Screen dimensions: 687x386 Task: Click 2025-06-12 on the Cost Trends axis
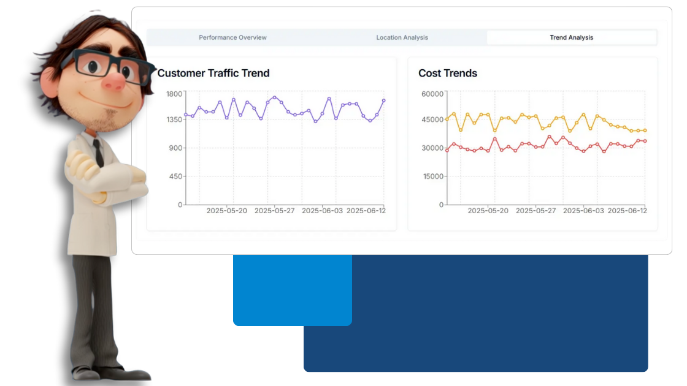click(626, 211)
